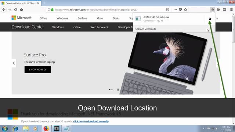
Task: Toggle reader view in address bar
Action: point(168,10)
